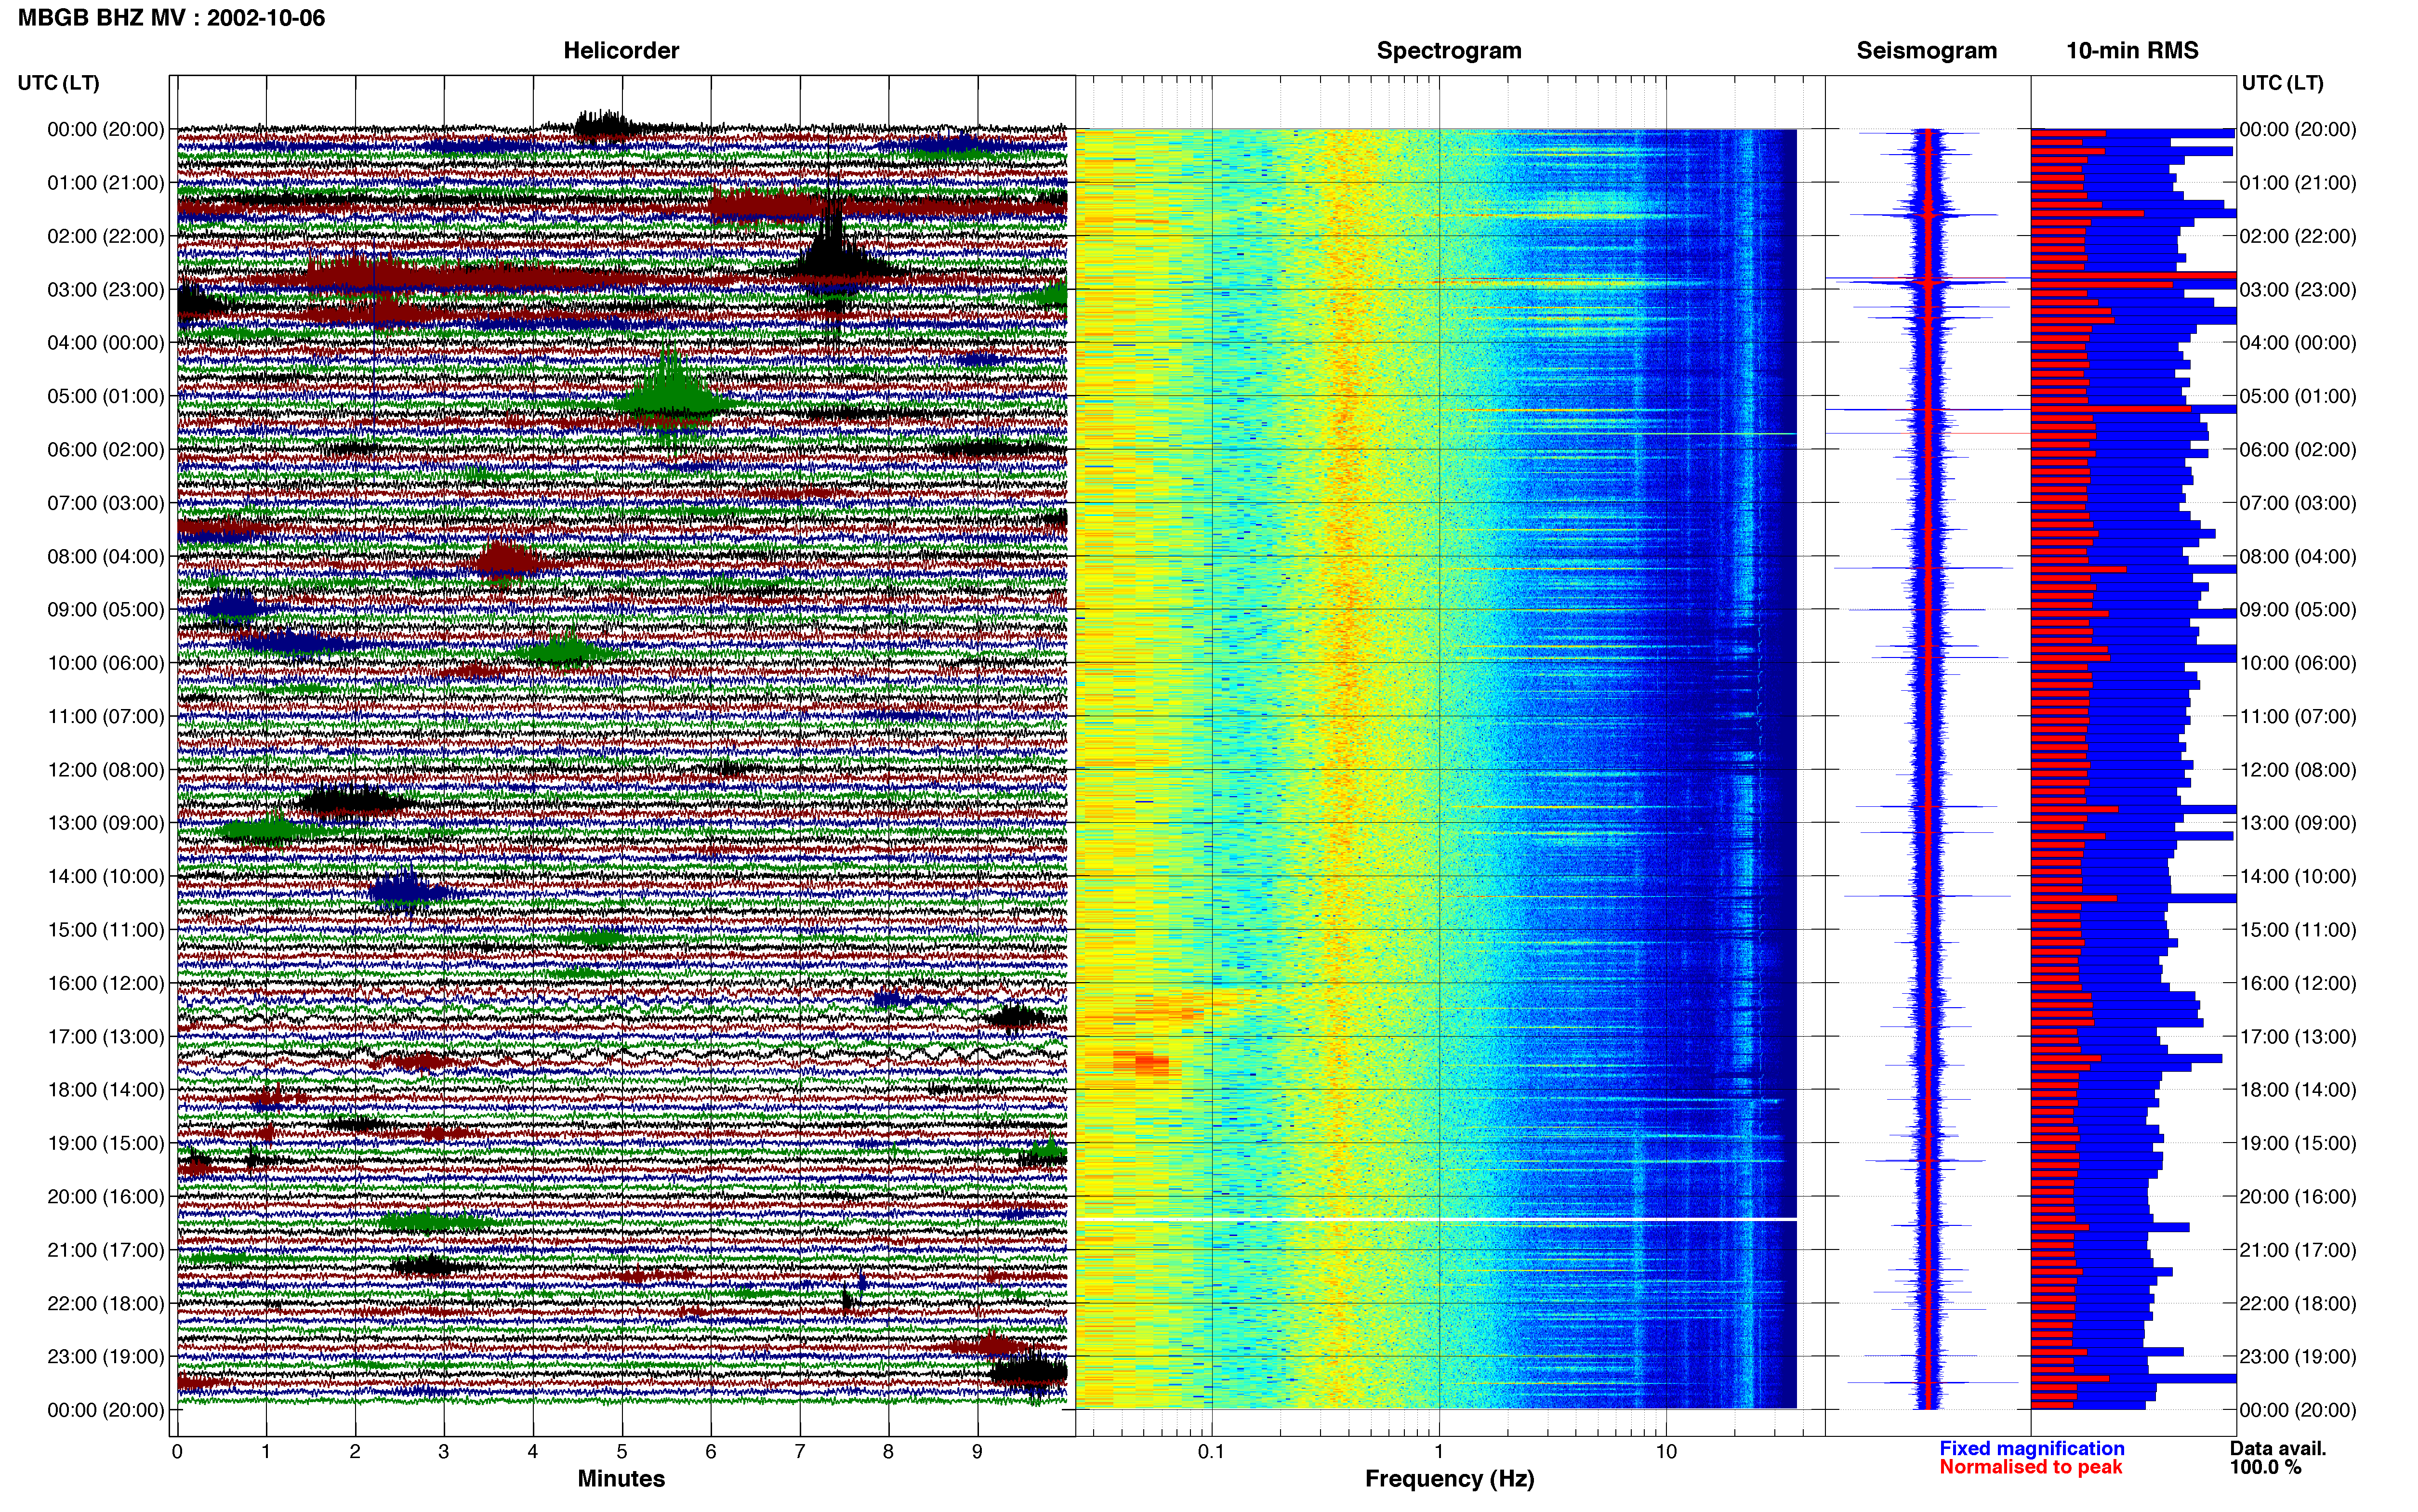
Task: Select the 'Spectrogram' panel heading
Action: point(1448,51)
